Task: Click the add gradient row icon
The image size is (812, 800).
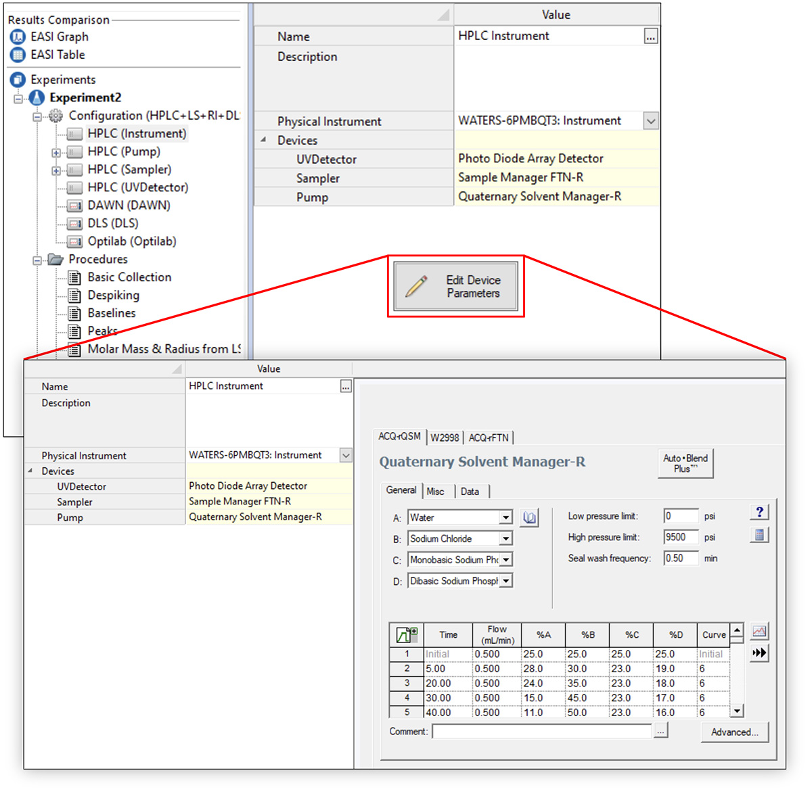Action: coord(407,635)
